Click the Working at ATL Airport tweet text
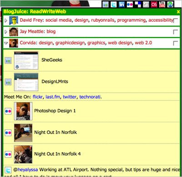 pos(110,170)
